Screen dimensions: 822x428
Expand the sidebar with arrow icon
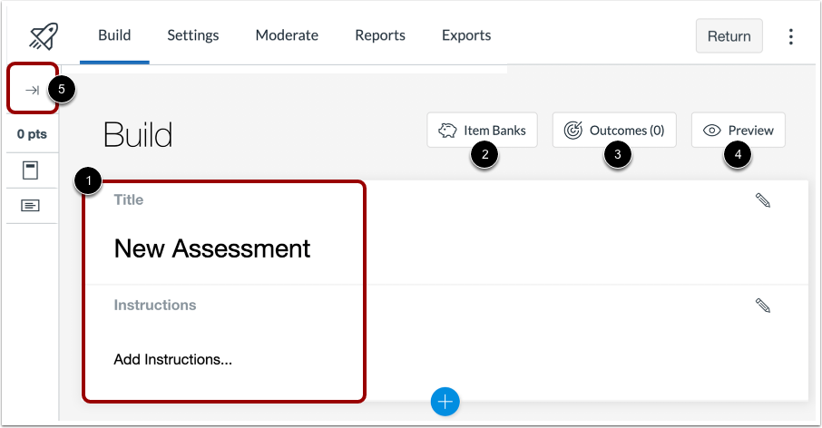32,90
